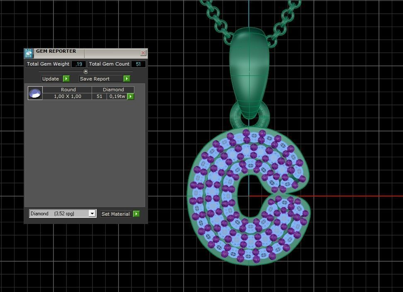Click the Update button
Viewport: 403px width, 292px height.
point(51,79)
